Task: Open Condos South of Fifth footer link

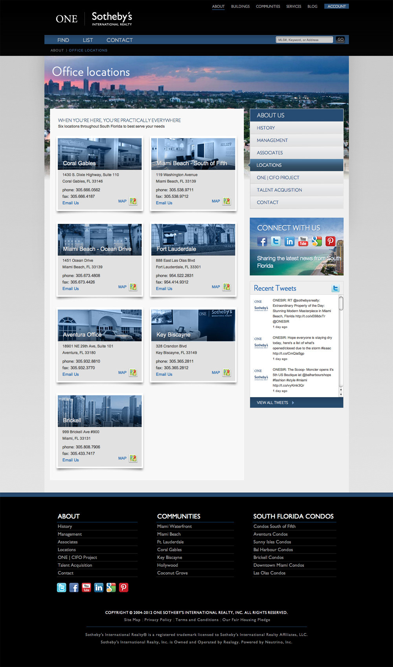Action: coord(274,526)
